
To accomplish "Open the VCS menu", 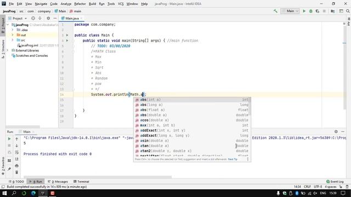I will pyautogui.click(x=121, y=4).
